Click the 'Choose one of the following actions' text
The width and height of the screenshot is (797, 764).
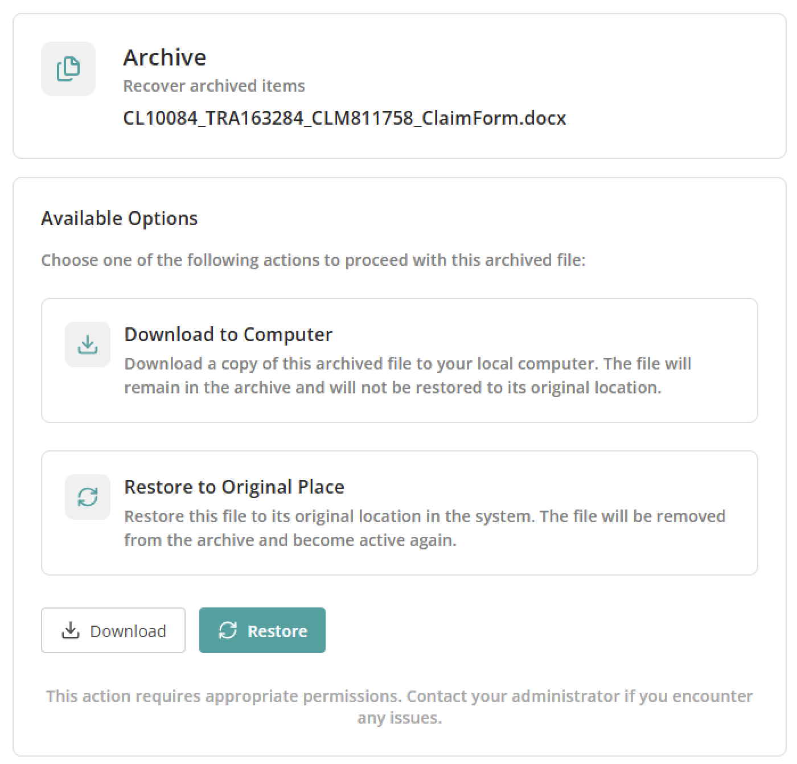coord(313,260)
